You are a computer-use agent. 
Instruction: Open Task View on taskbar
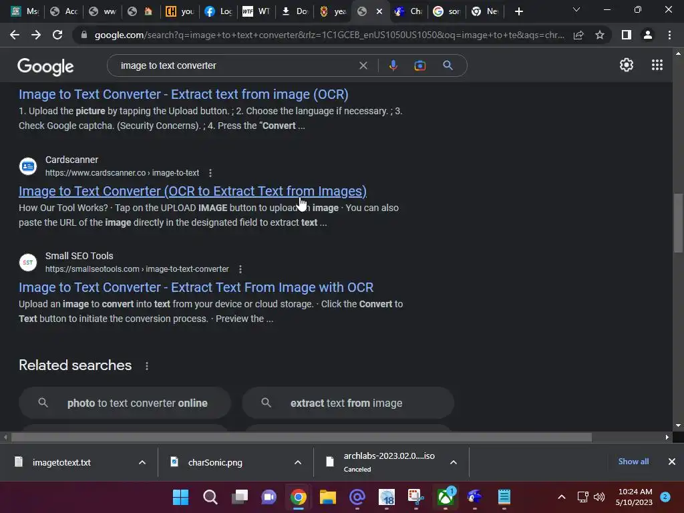240,496
